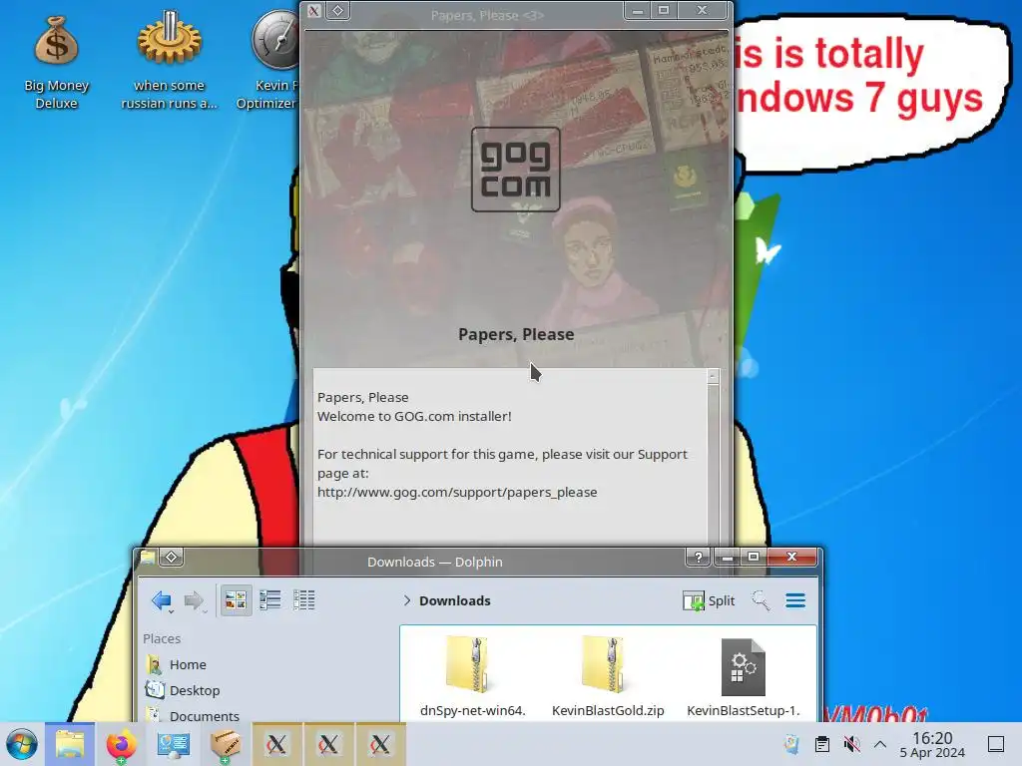
Task: Launch Firefox from the taskbar
Action: pos(121,744)
